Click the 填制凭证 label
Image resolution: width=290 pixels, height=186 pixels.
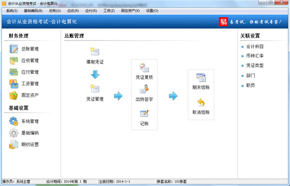pyautogui.click(x=95, y=62)
